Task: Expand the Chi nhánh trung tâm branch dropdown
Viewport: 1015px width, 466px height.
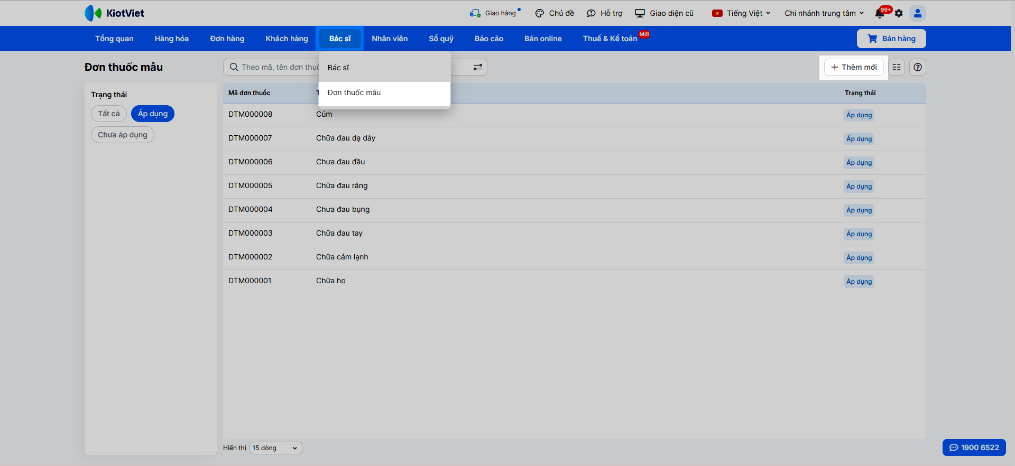Action: tap(824, 13)
